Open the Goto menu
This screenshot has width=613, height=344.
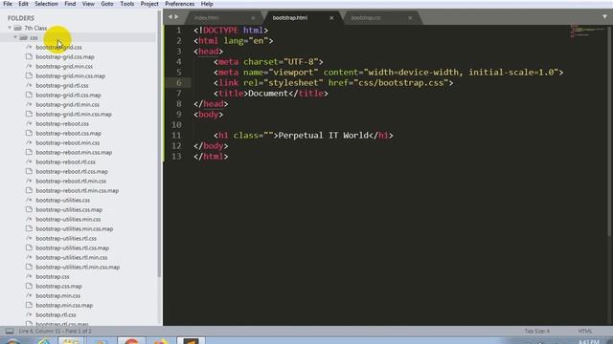pos(106,4)
